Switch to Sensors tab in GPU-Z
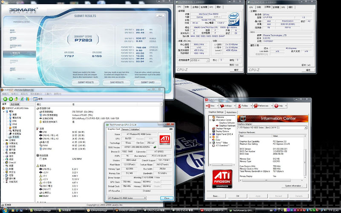341x213 pixels. click(125, 129)
